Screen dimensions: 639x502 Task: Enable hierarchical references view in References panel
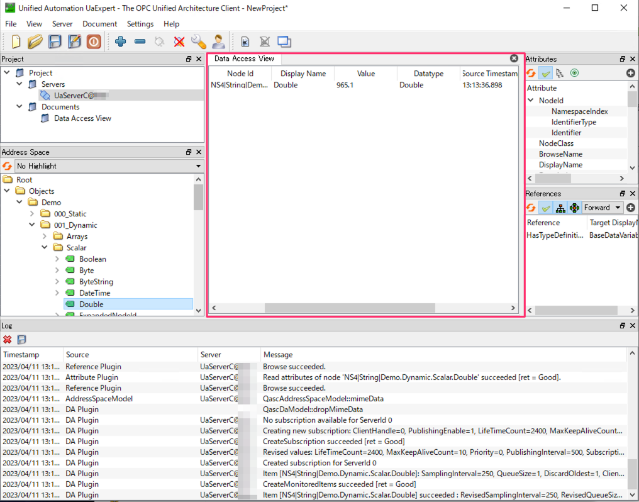tap(560, 208)
